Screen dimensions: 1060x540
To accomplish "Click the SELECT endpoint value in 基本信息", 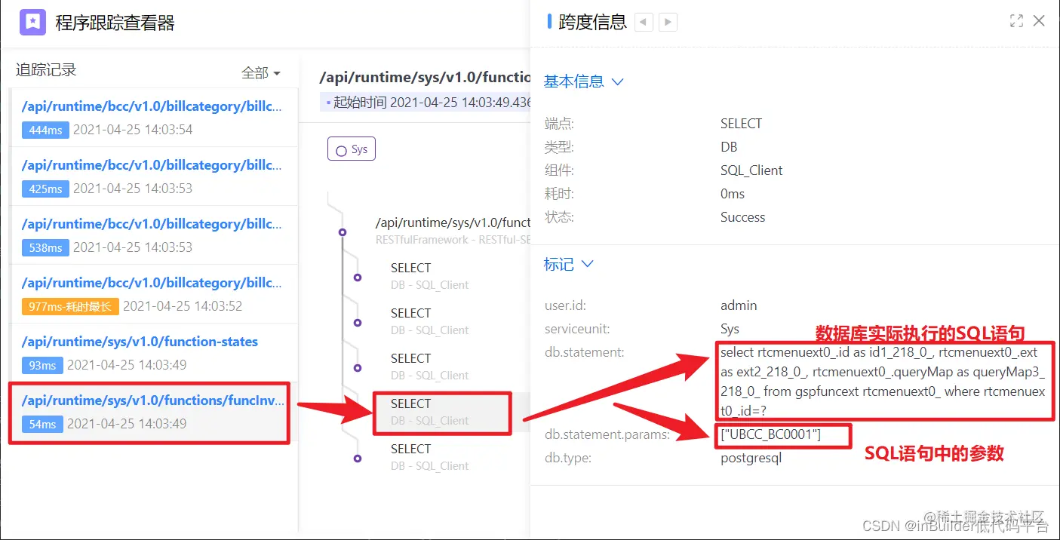I will tap(741, 124).
